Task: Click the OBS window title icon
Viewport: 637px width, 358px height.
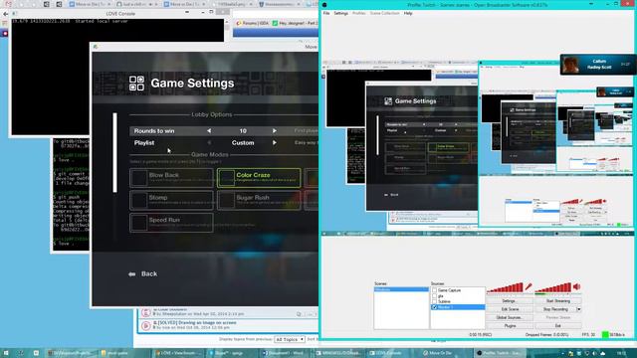Action: tap(324, 5)
